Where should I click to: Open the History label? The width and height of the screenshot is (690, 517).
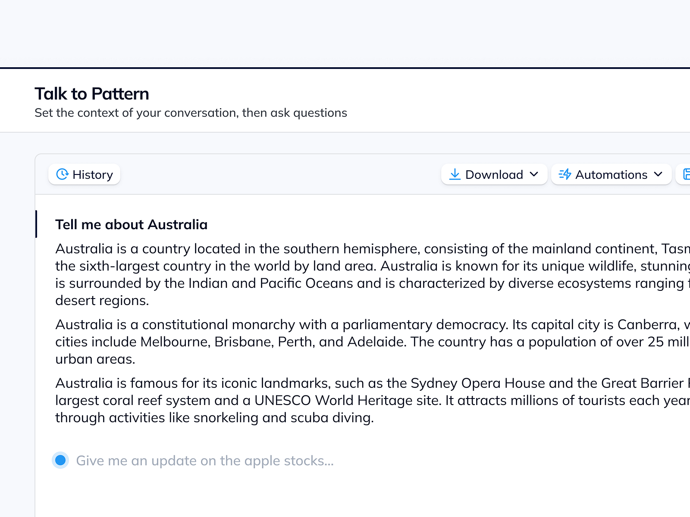coord(93,174)
